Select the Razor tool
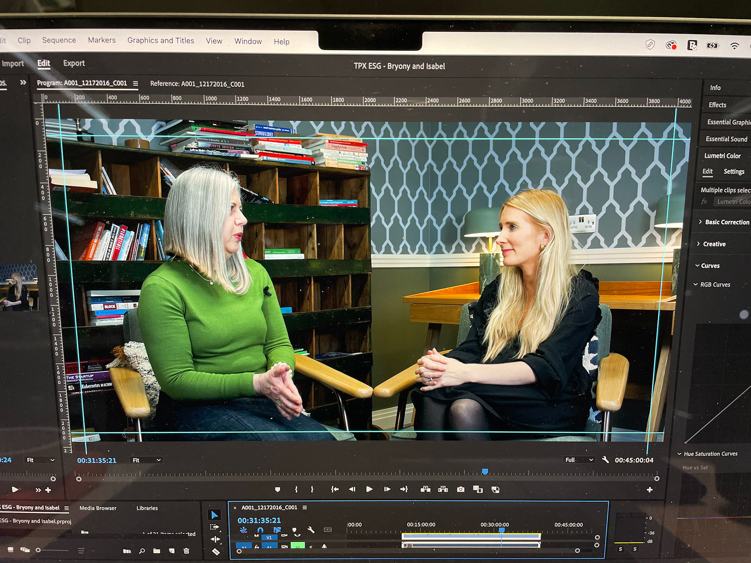Image resolution: width=751 pixels, height=563 pixels. [x=216, y=552]
